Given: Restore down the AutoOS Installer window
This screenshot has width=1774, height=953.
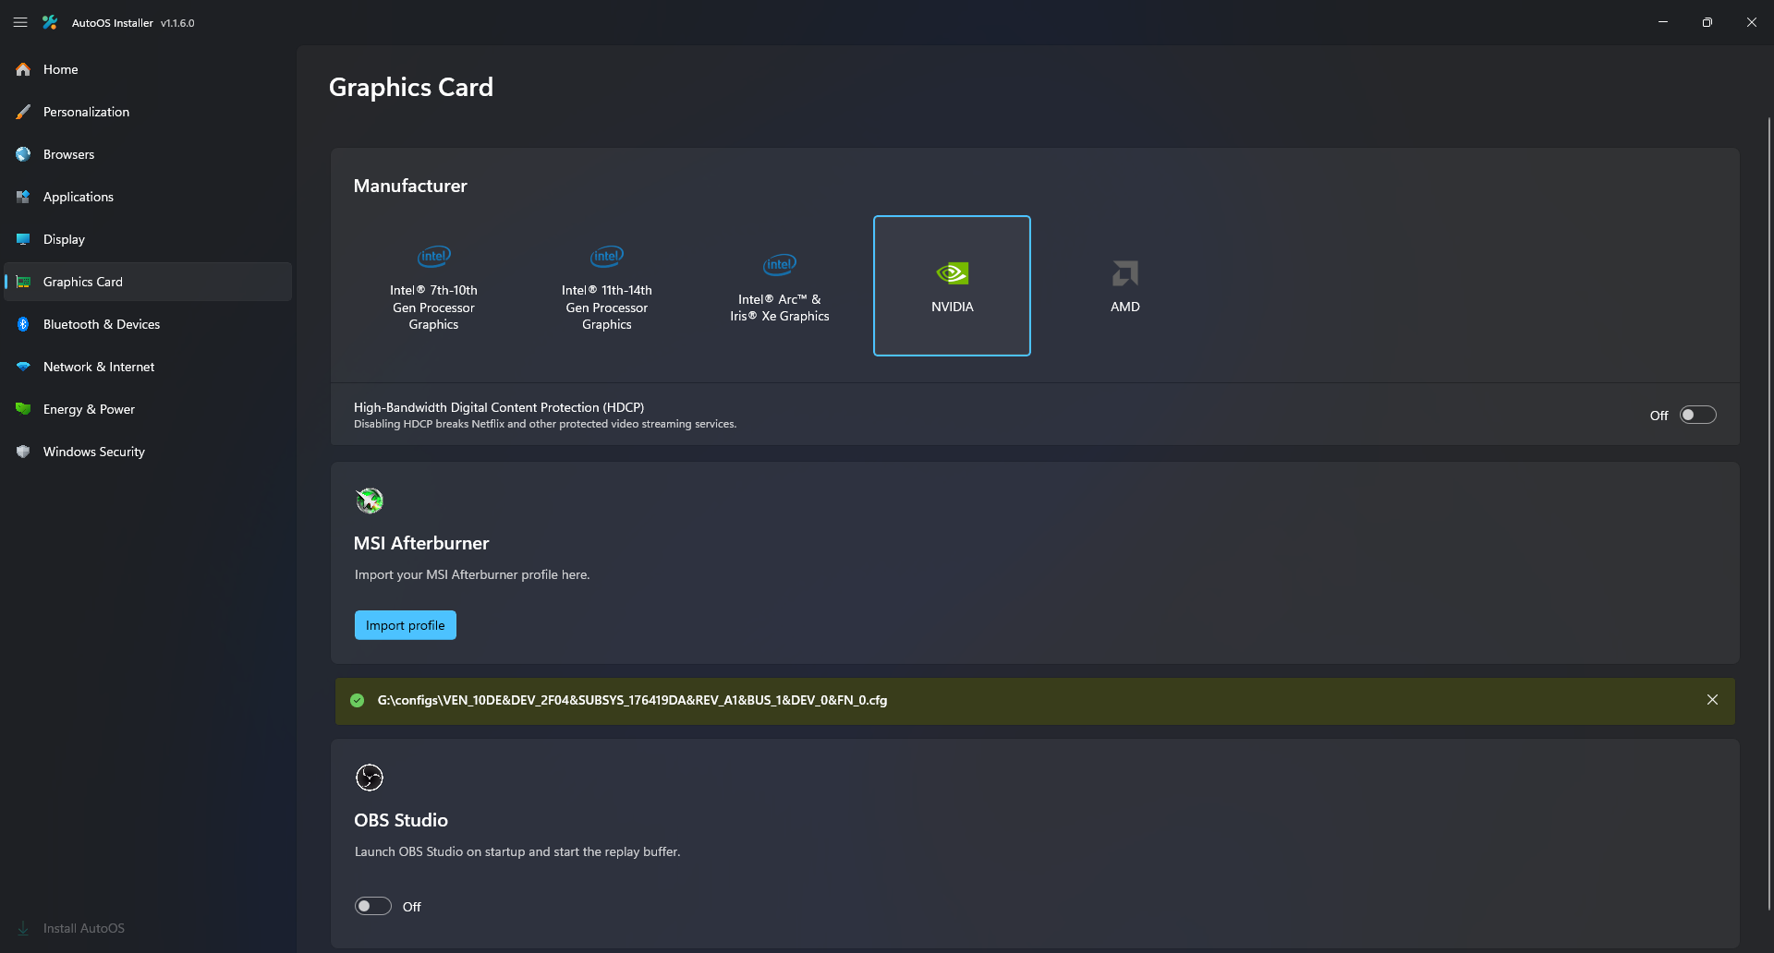Looking at the screenshot, I should 1707,22.
